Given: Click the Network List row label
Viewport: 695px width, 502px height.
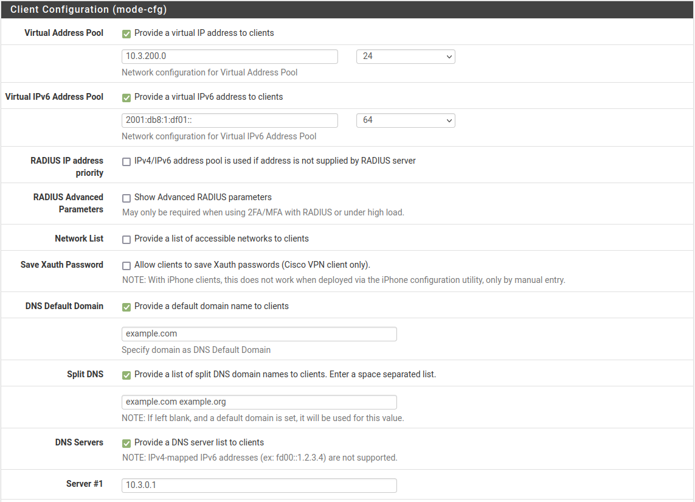Looking at the screenshot, I should click(x=79, y=239).
